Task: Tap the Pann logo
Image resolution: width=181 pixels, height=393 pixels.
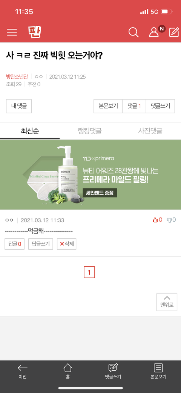Action: click(x=35, y=32)
